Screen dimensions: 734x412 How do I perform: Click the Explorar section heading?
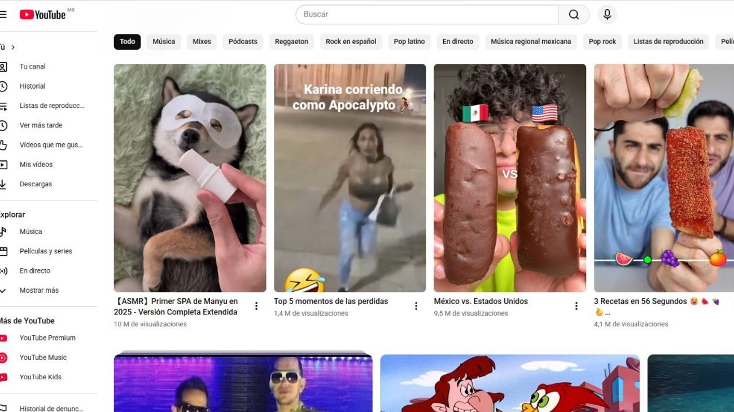(x=12, y=215)
